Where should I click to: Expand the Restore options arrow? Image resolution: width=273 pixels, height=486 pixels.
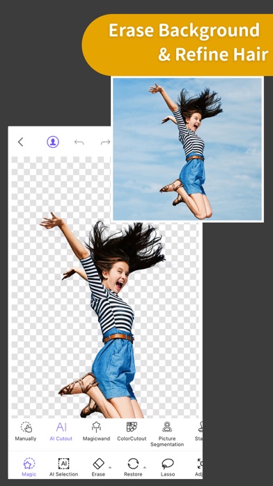point(145,467)
